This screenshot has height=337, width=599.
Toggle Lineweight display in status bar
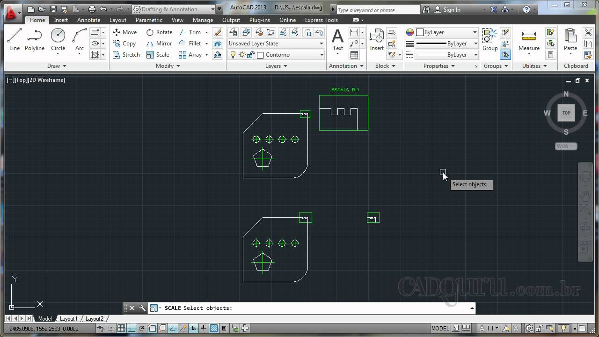pos(204,329)
